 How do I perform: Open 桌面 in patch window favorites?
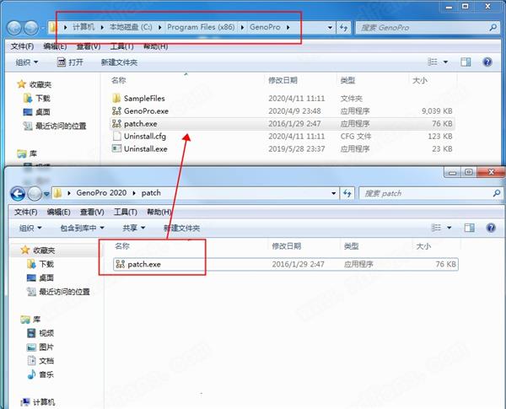pos(40,277)
